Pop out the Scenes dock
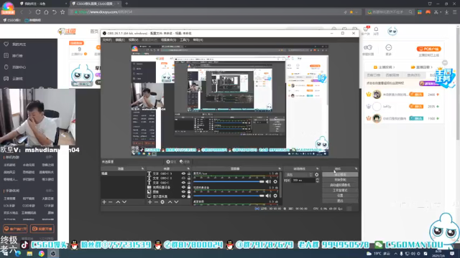 coord(142,169)
